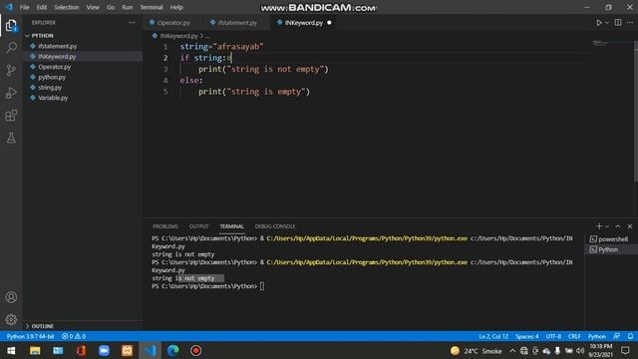Open the View menu

93,7
